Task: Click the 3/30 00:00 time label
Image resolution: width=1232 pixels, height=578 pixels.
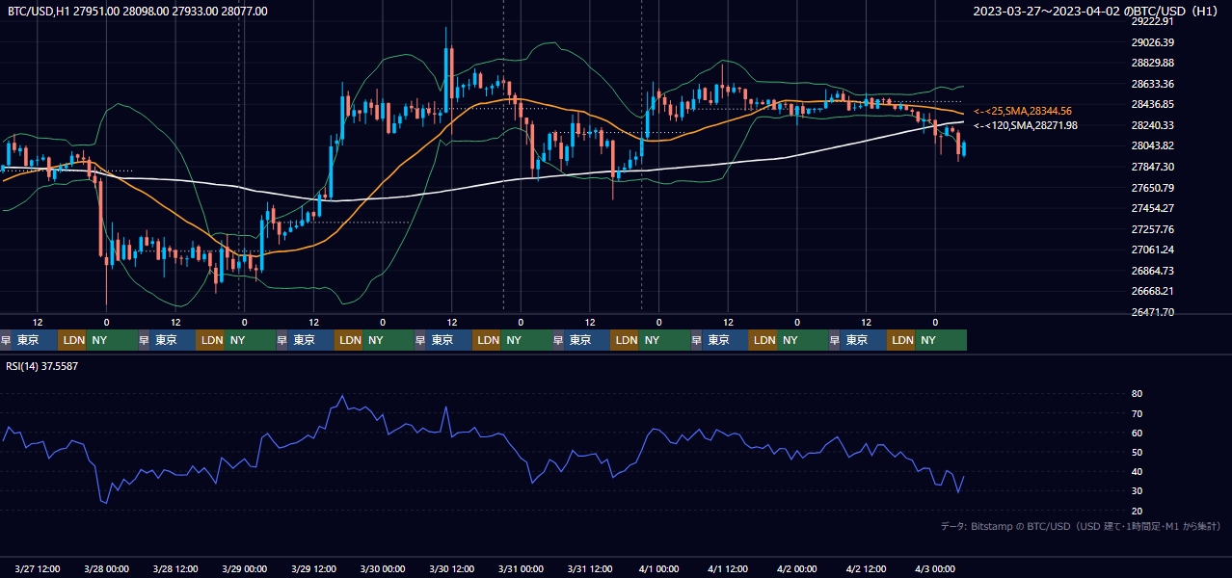Action: pyautogui.click(x=383, y=568)
